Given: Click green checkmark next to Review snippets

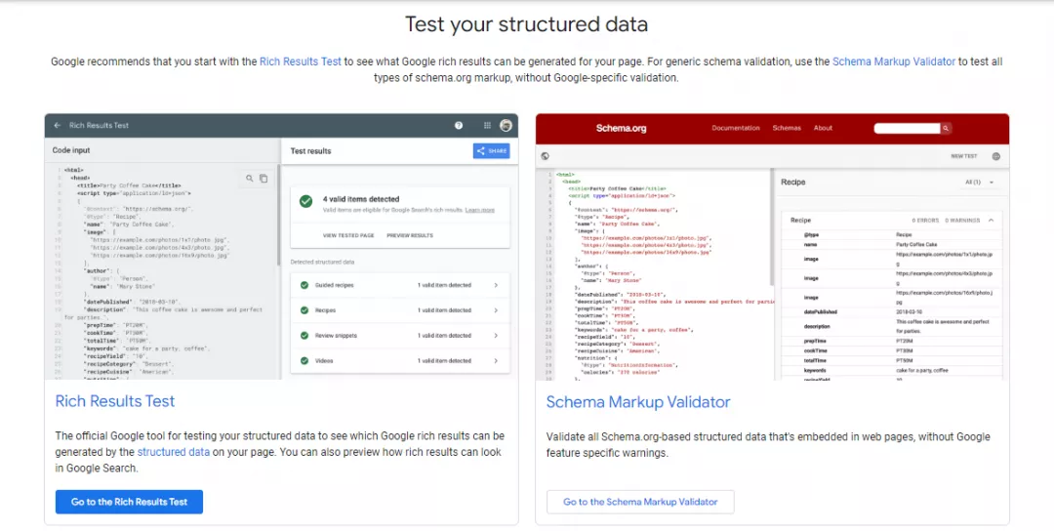Looking at the screenshot, I should click(304, 336).
